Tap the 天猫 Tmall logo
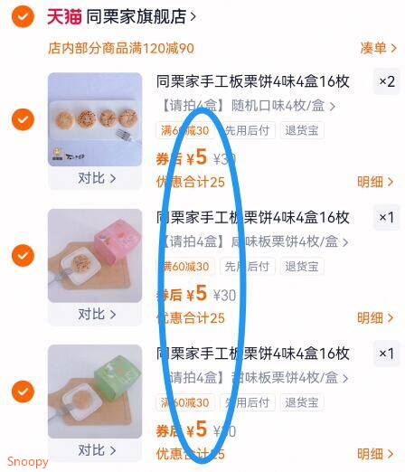The image size is (405, 472). coord(64,16)
